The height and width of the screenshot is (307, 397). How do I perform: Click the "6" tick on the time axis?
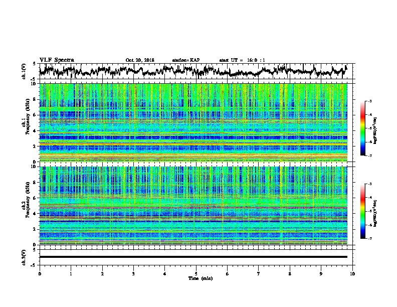228,274
